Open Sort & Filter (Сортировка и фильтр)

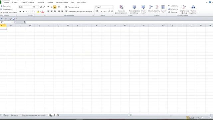point(184,9)
